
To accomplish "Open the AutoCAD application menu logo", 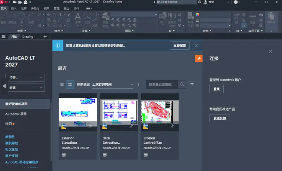I will 3,2.
